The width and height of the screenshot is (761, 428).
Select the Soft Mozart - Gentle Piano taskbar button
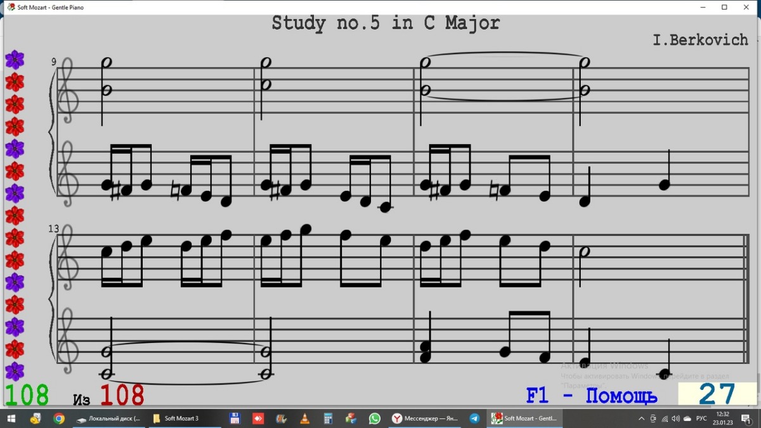(524, 418)
